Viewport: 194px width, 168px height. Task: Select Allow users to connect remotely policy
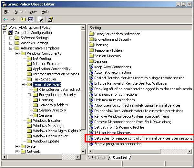tap(138, 105)
